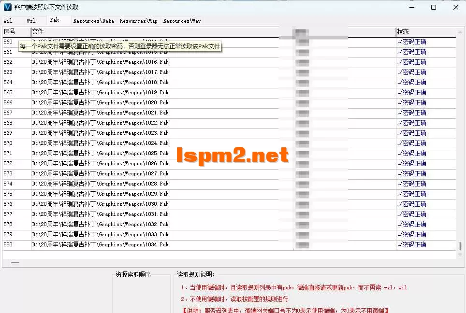466x313 pixels.
Task: Select the row for Weapon\1026.Pak
Action: coord(229,163)
